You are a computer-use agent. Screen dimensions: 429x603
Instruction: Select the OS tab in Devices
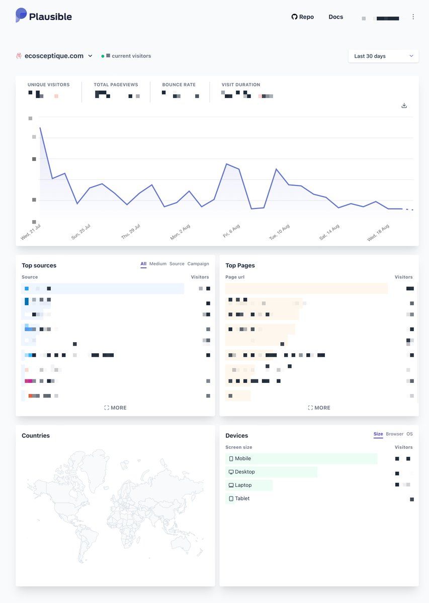pyautogui.click(x=410, y=434)
